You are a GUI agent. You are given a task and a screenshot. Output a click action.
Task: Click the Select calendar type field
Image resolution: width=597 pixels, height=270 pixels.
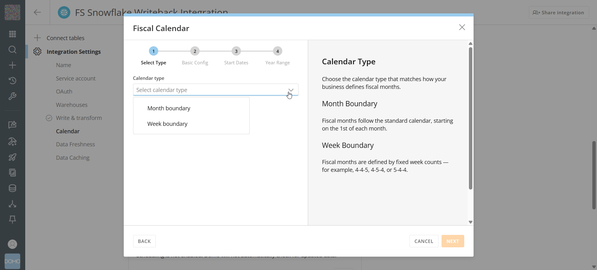tap(215, 90)
